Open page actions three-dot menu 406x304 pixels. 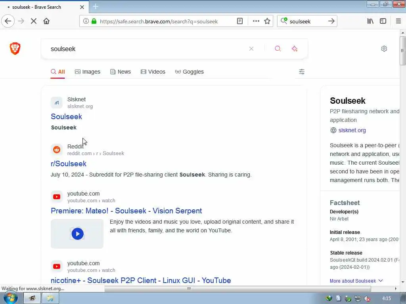(256, 21)
